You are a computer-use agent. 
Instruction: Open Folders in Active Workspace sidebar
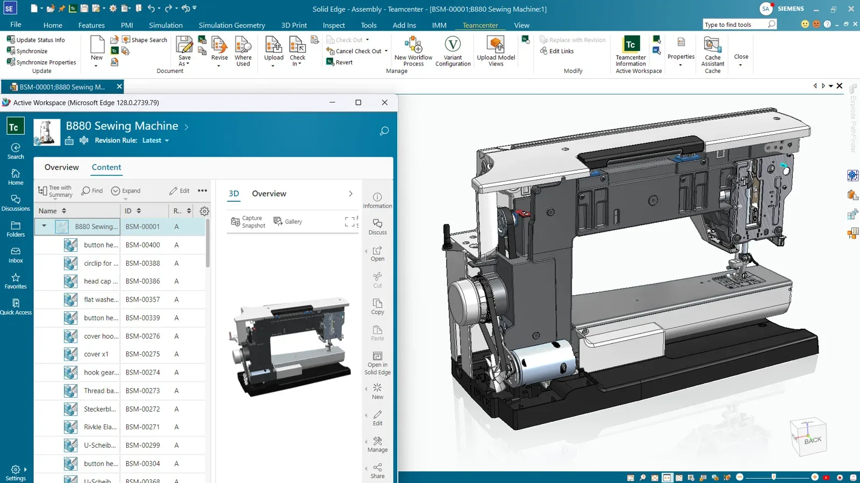[16, 229]
